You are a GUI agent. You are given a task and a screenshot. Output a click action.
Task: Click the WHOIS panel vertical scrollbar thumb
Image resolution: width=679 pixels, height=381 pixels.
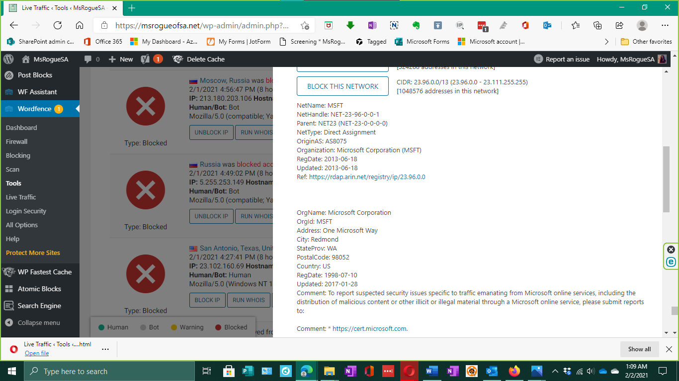click(x=666, y=180)
